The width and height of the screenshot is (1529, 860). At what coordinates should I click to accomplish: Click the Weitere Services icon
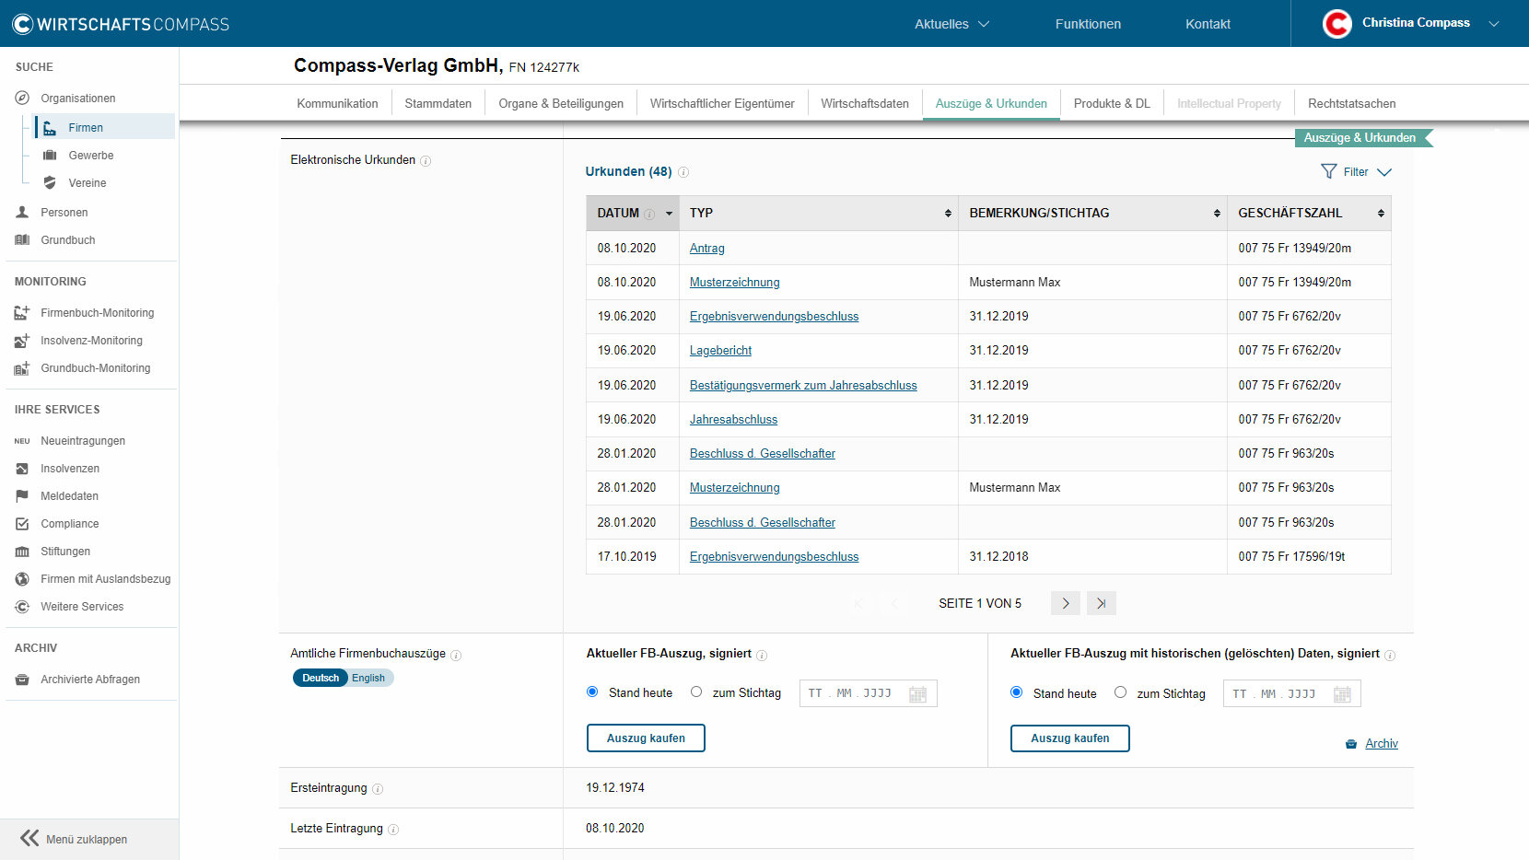(x=22, y=606)
